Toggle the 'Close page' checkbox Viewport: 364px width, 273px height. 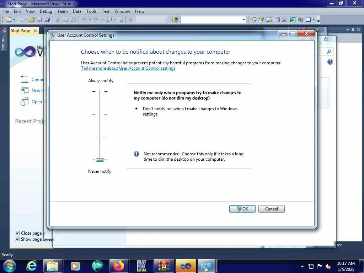[x=17, y=233]
